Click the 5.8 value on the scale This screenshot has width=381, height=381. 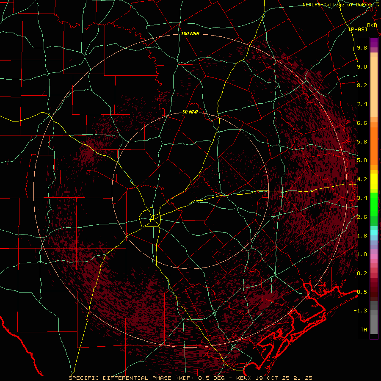(362, 142)
